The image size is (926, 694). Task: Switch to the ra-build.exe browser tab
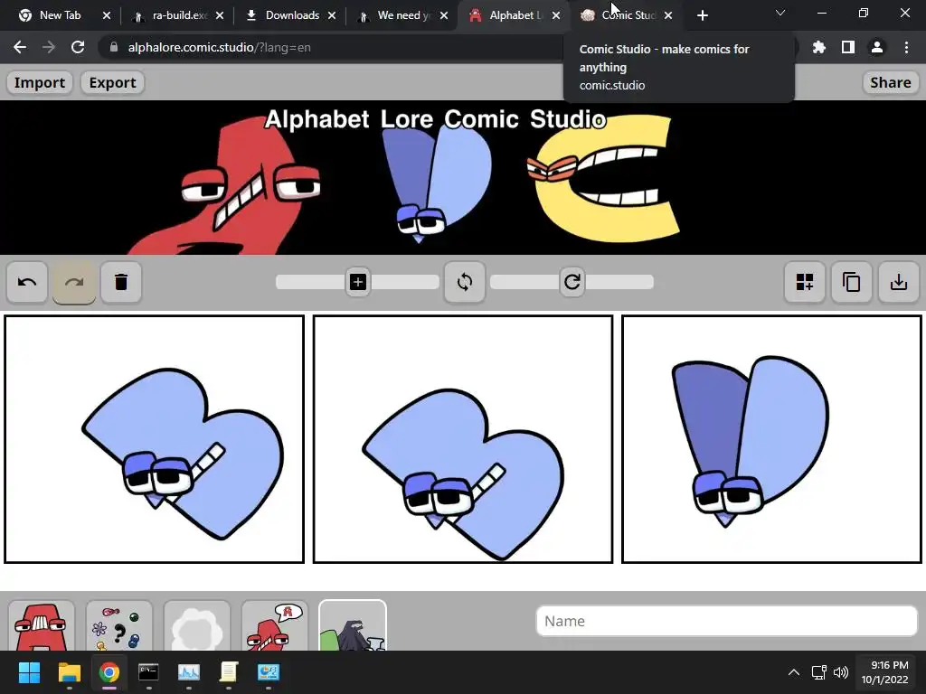[180, 15]
